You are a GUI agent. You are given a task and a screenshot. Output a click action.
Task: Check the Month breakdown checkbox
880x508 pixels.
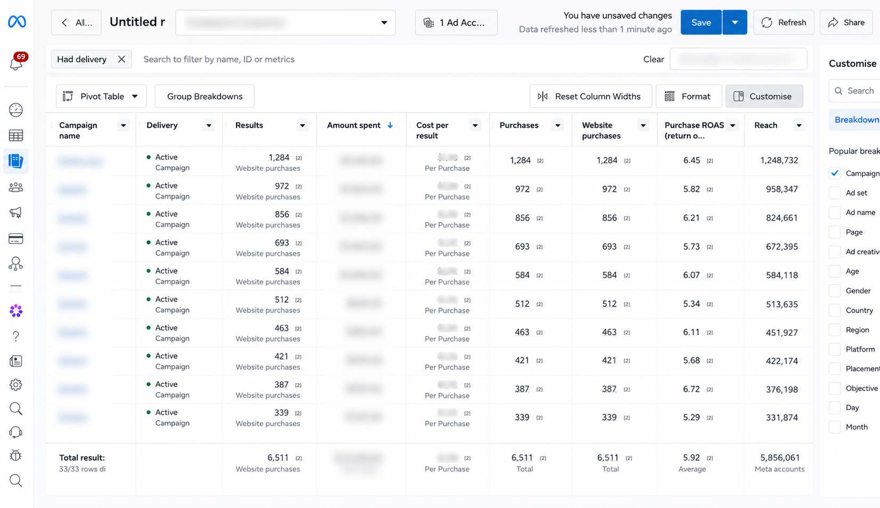pos(835,427)
